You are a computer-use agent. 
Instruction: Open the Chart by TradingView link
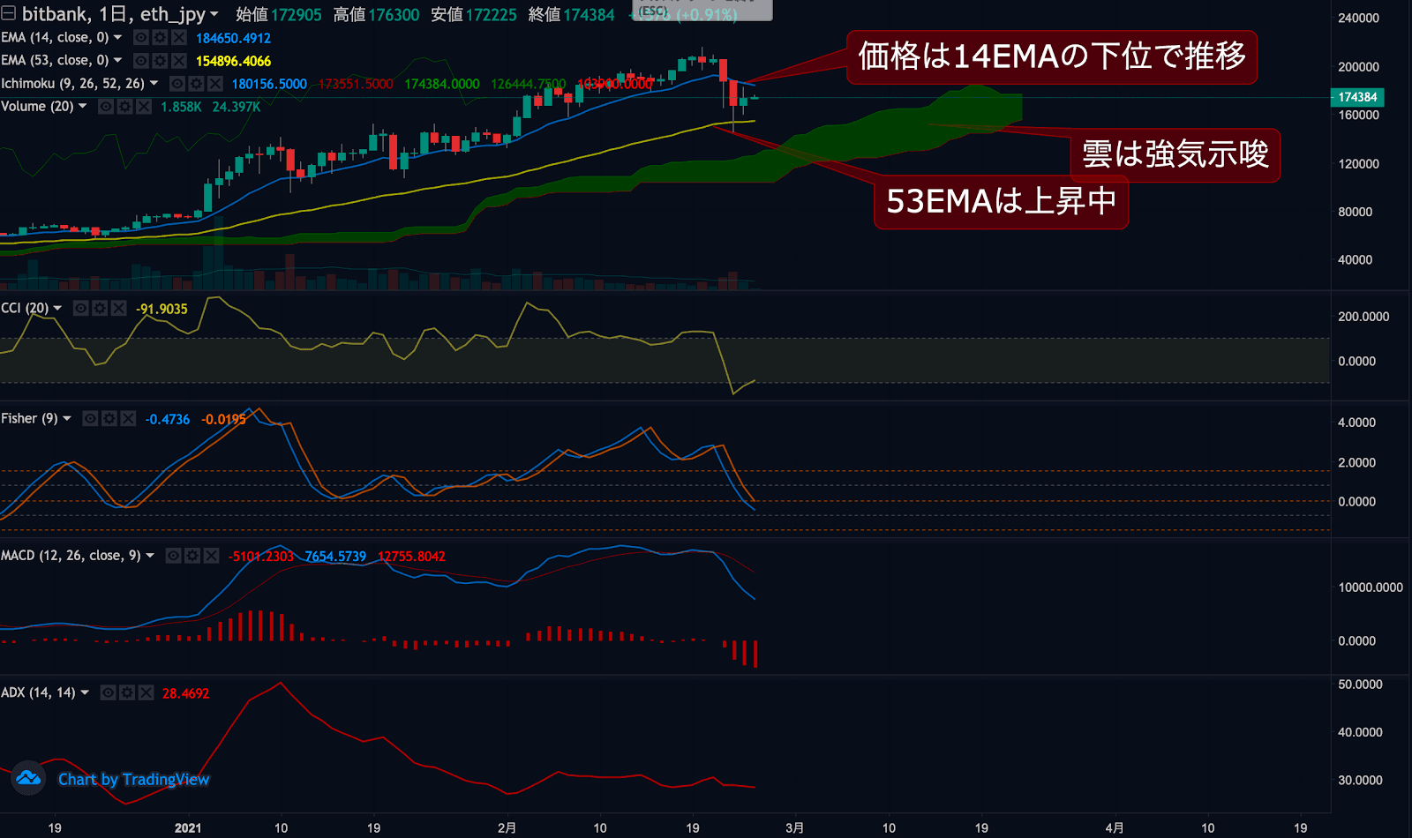click(133, 779)
